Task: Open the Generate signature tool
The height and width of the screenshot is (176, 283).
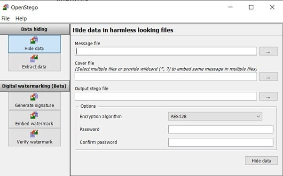Action: tap(34, 101)
